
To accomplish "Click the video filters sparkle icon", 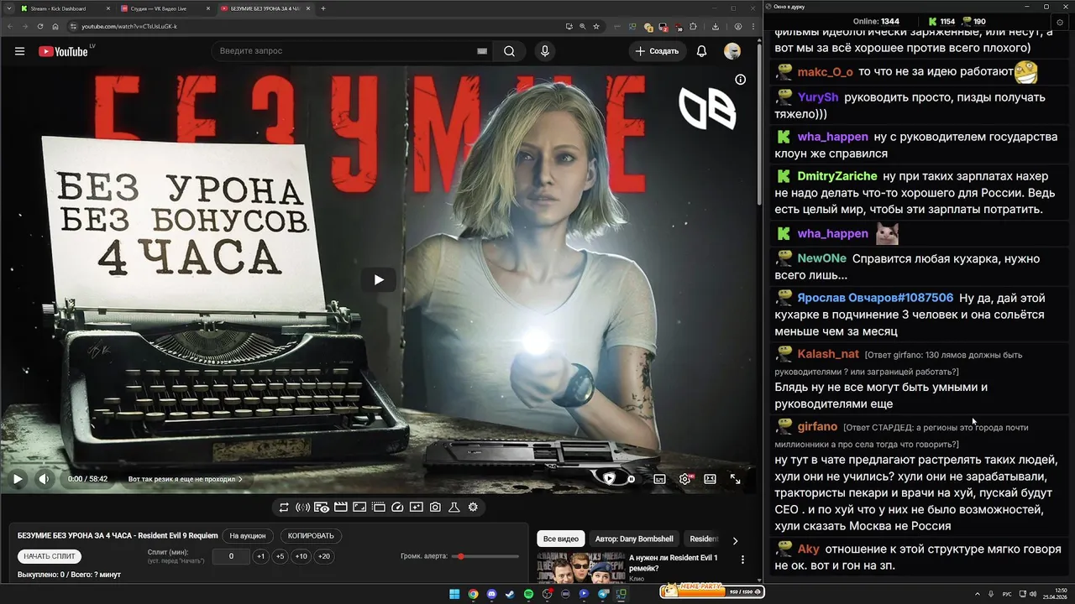I will click(x=417, y=507).
